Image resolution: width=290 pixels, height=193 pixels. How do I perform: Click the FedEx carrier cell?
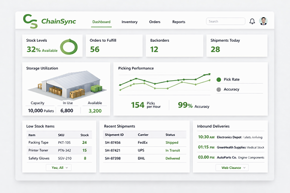[142, 143]
